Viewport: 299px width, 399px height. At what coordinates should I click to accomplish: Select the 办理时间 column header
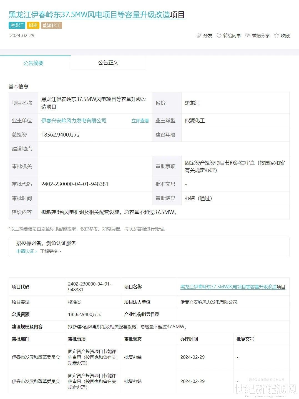189,339
